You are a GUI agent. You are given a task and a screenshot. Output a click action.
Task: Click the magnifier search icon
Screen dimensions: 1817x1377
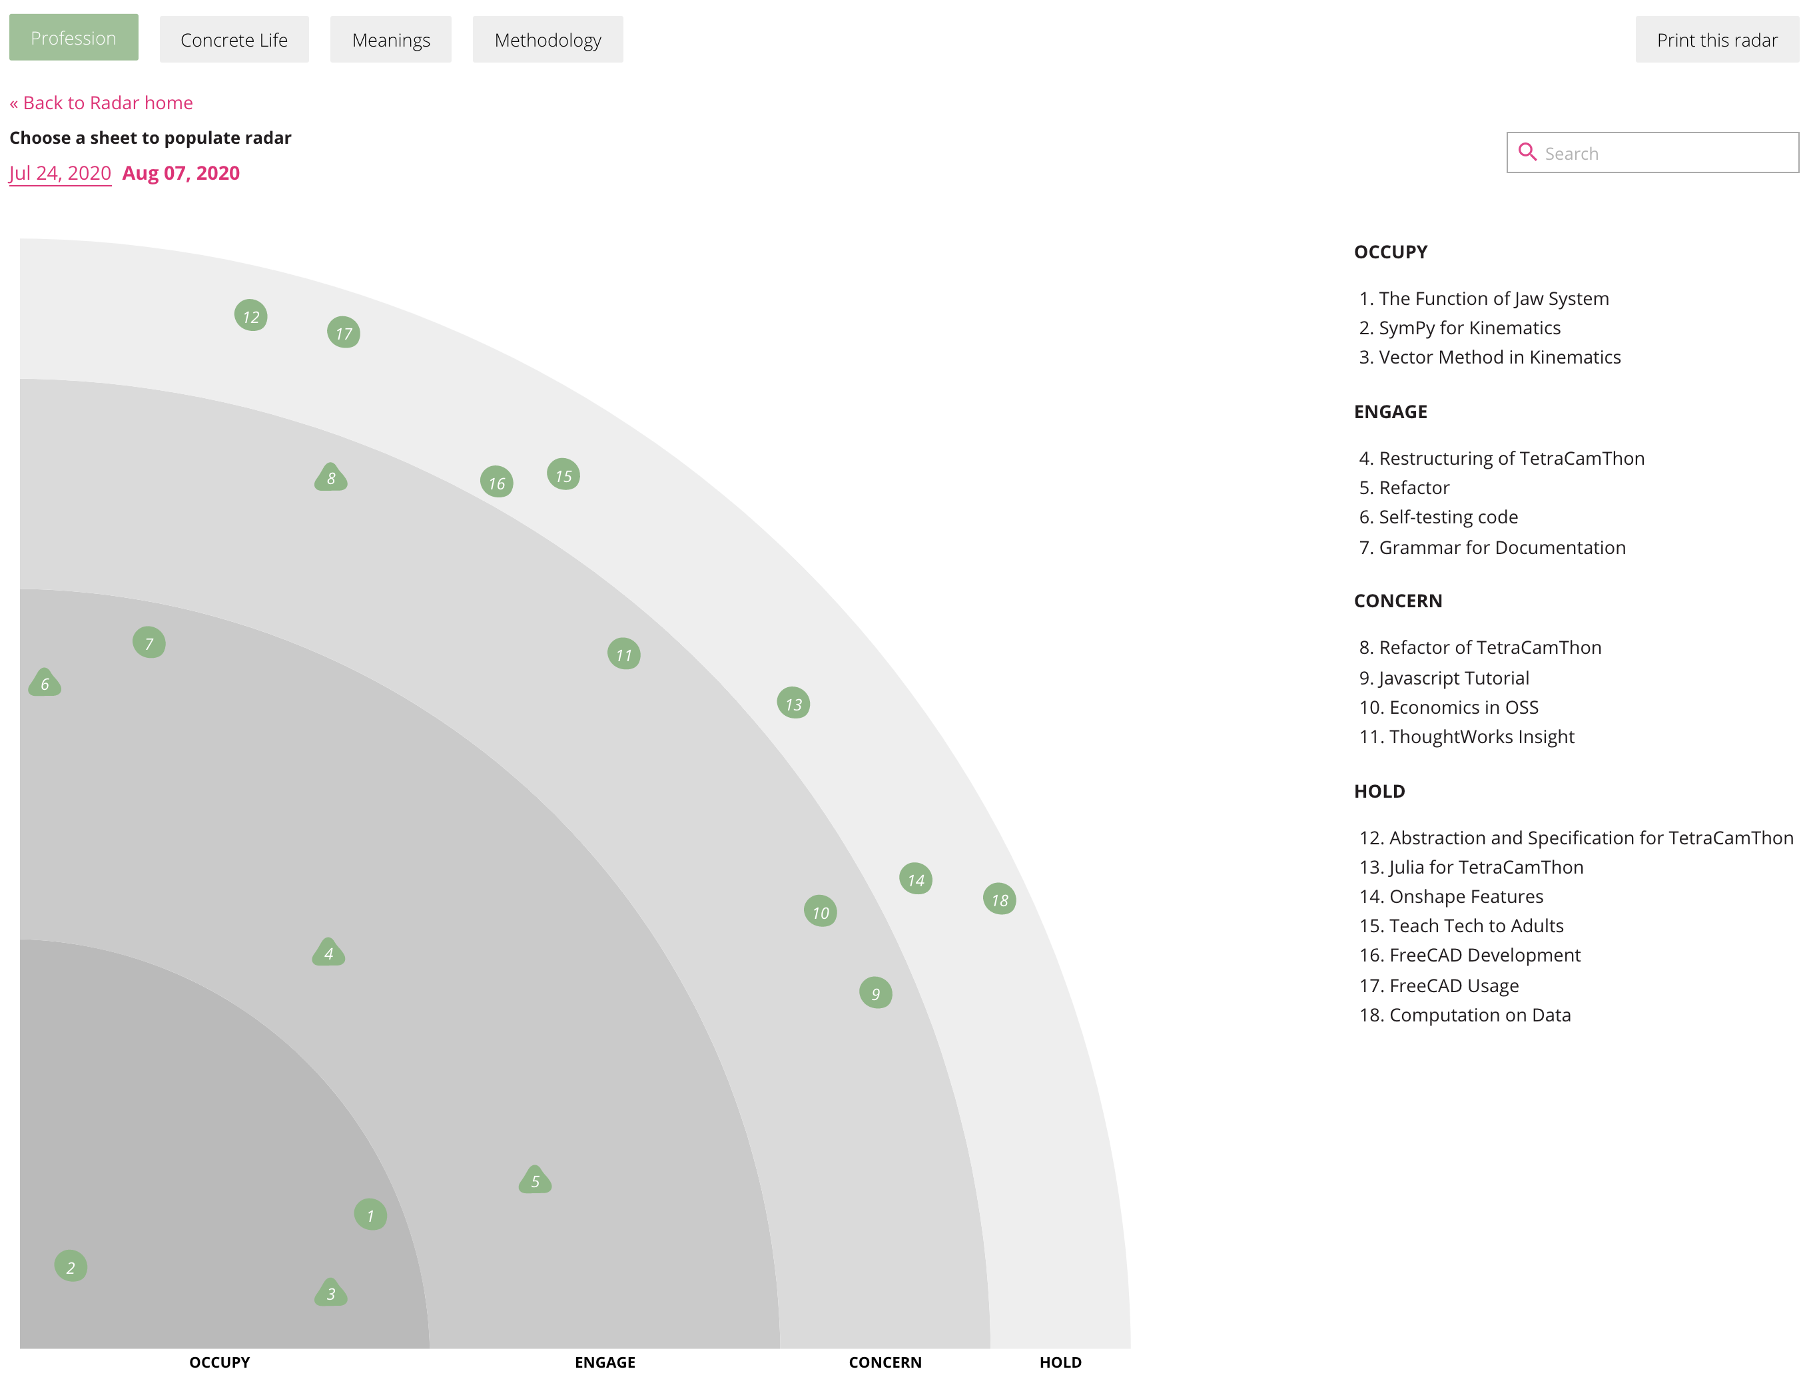point(1527,152)
